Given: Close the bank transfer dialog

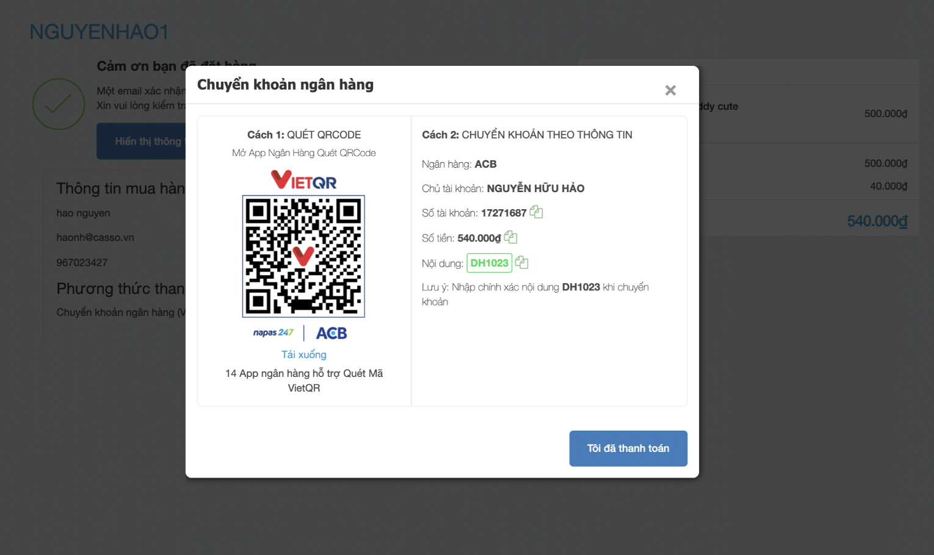Looking at the screenshot, I should click(670, 90).
